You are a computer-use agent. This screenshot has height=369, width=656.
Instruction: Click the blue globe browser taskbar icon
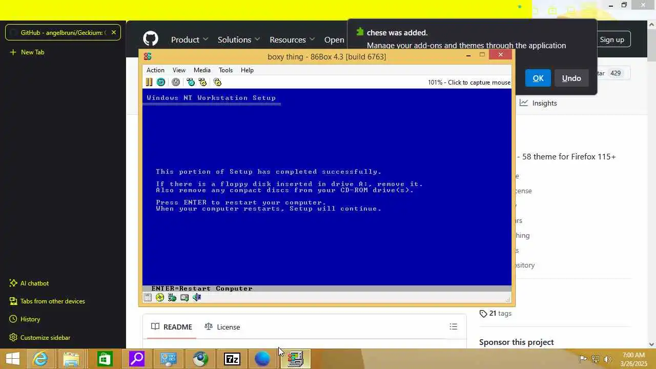(262, 359)
